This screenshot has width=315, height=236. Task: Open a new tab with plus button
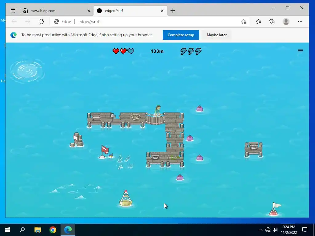click(x=173, y=11)
